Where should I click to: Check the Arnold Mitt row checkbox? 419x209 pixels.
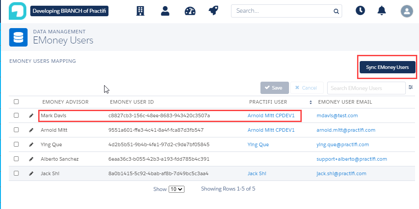click(x=16, y=130)
